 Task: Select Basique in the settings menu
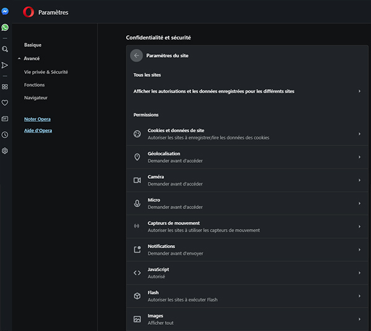(33, 45)
